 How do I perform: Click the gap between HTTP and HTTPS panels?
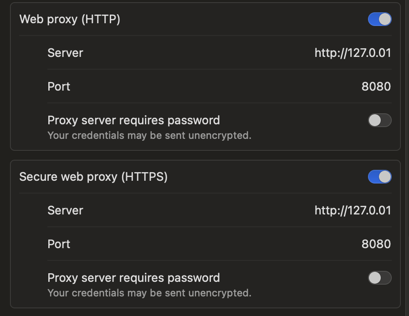point(205,155)
